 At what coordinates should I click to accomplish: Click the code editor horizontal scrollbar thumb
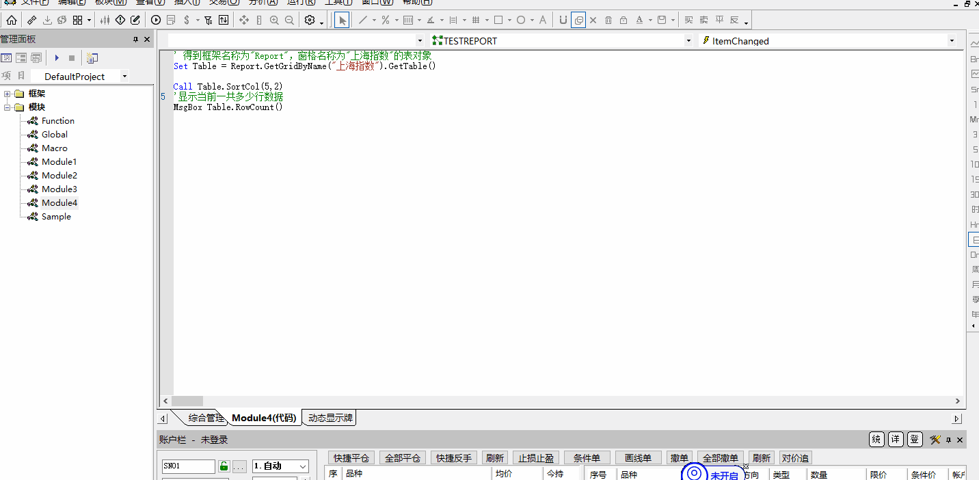coord(187,401)
